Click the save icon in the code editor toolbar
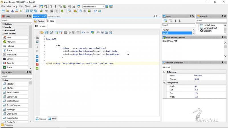Image resolution: width=228 pixels, height=128 pixels. coord(46,32)
